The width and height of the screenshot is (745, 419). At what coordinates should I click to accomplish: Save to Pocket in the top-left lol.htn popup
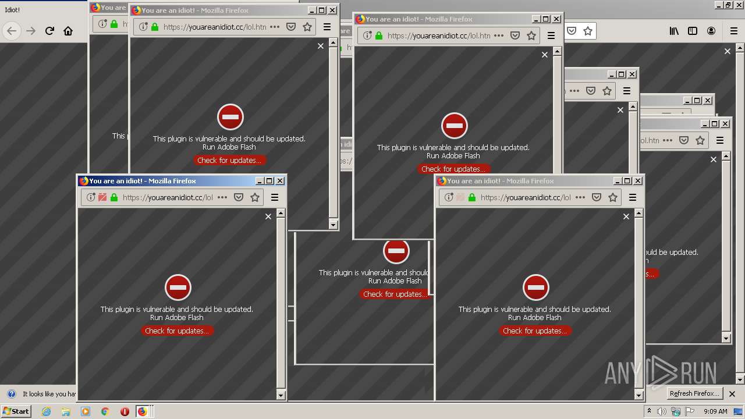coord(291,27)
